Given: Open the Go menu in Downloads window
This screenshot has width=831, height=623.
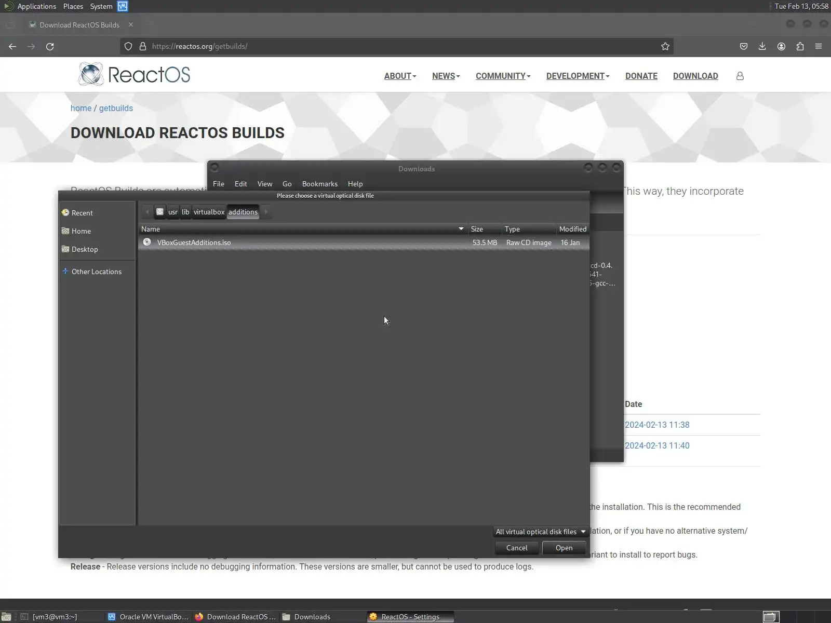Looking at the screenshot, I should coord(287,184).
